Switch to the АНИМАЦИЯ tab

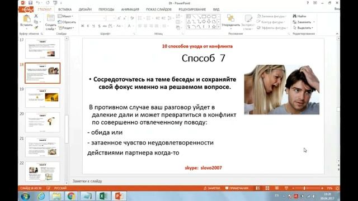130,9
